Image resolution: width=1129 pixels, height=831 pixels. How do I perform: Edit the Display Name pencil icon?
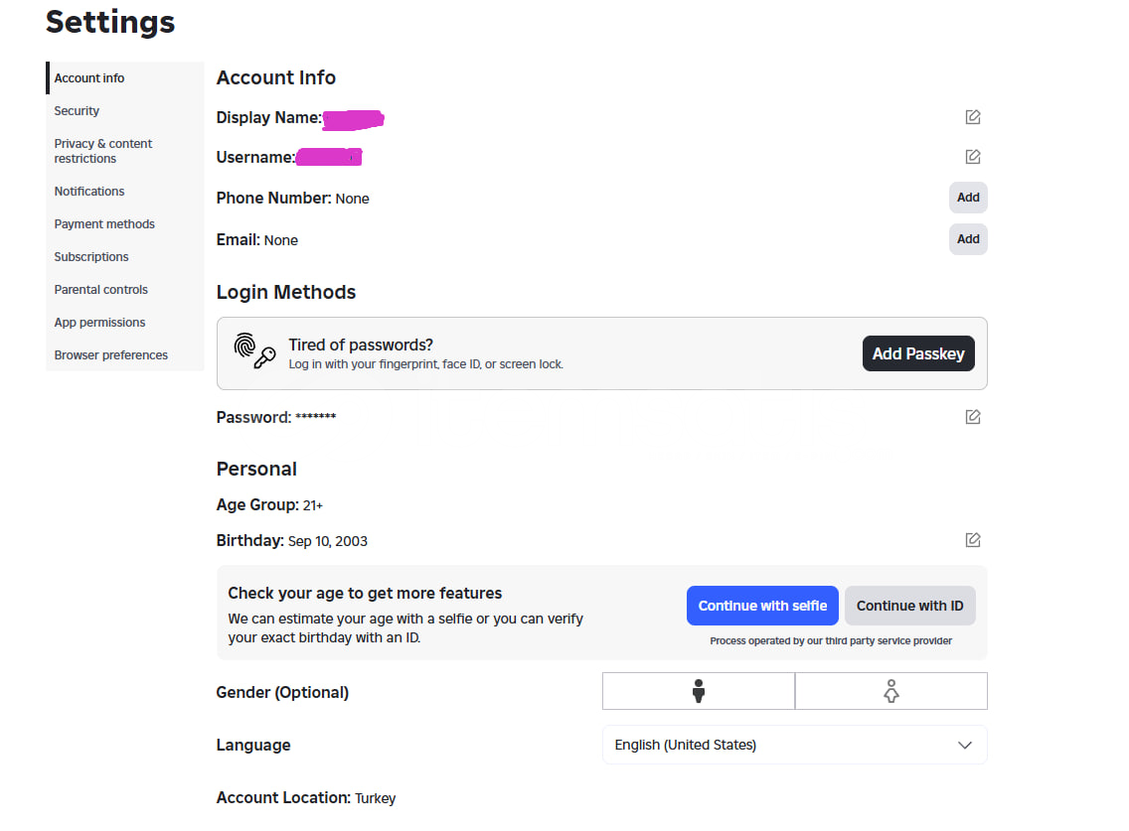[973, 117]
